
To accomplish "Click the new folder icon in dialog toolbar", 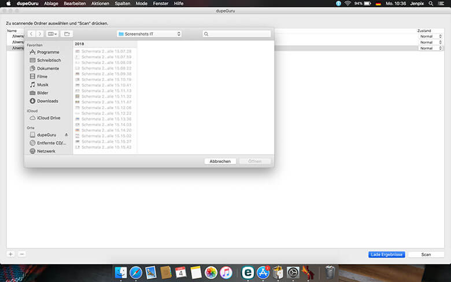I will pos(67,34).
